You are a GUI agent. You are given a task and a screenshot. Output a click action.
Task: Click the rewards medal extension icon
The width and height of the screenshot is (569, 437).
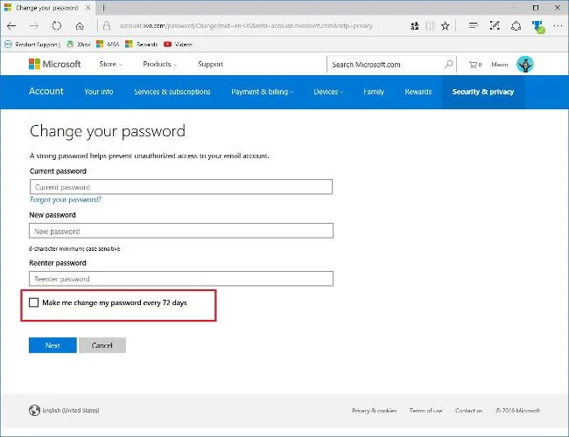coord(538,27)
